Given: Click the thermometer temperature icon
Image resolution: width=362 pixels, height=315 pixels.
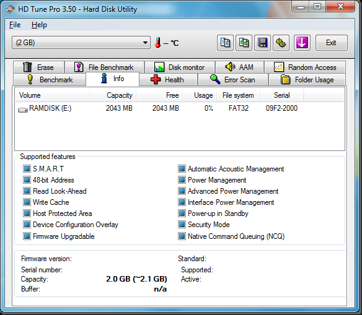Looking at the screenshot, I should click(158, 43).
